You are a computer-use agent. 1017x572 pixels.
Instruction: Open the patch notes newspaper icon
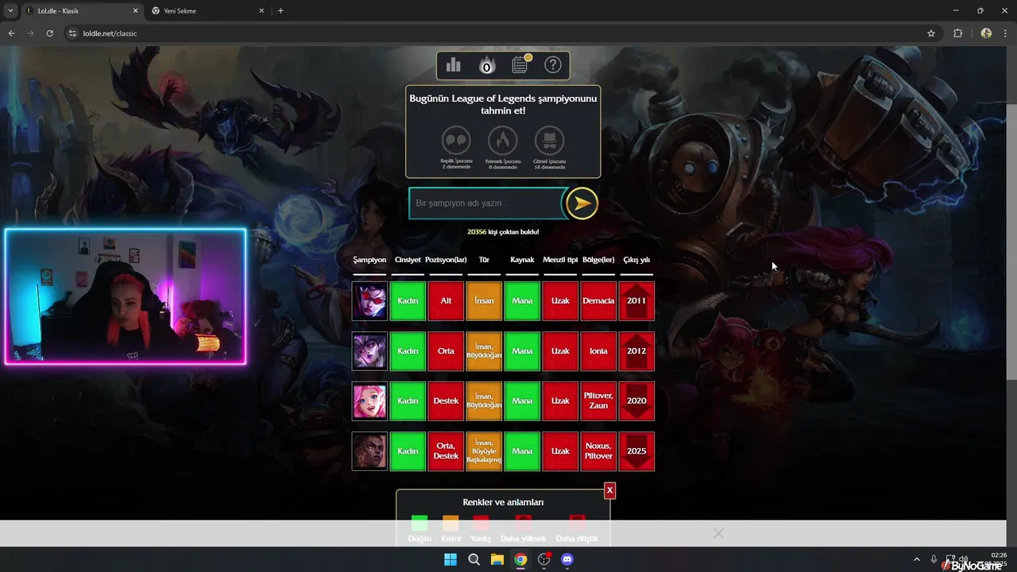[x=520, y=64]
